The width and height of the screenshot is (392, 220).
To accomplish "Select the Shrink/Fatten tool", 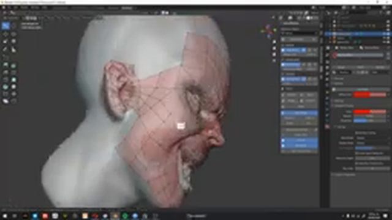I will click(13, 94).
